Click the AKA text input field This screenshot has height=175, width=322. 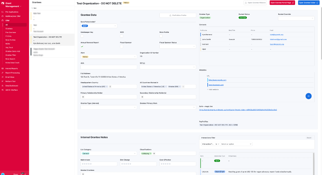click(x=109, y=67)
